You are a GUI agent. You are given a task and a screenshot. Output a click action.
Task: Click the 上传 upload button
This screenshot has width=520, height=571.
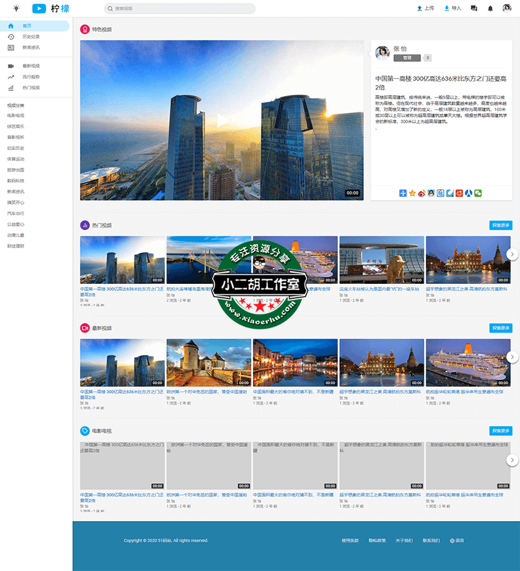[x=425, y=8]
